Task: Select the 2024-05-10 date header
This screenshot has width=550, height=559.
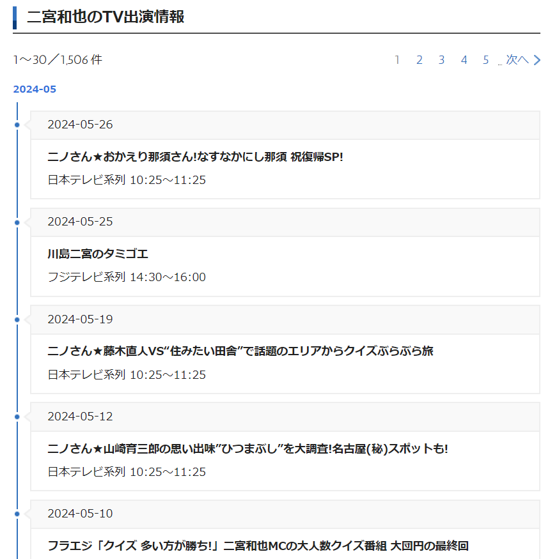Action: click(285, 514)
